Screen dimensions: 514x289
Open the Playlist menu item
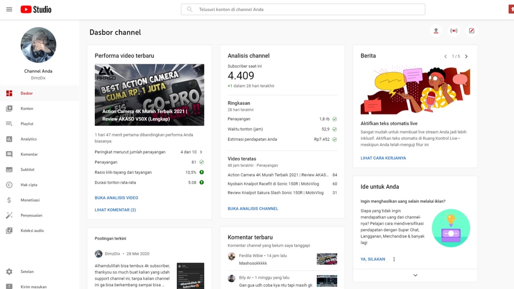(39, 124)
